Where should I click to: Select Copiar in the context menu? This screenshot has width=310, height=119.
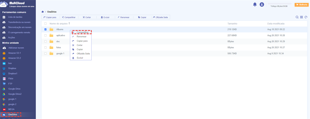point(81,49)
